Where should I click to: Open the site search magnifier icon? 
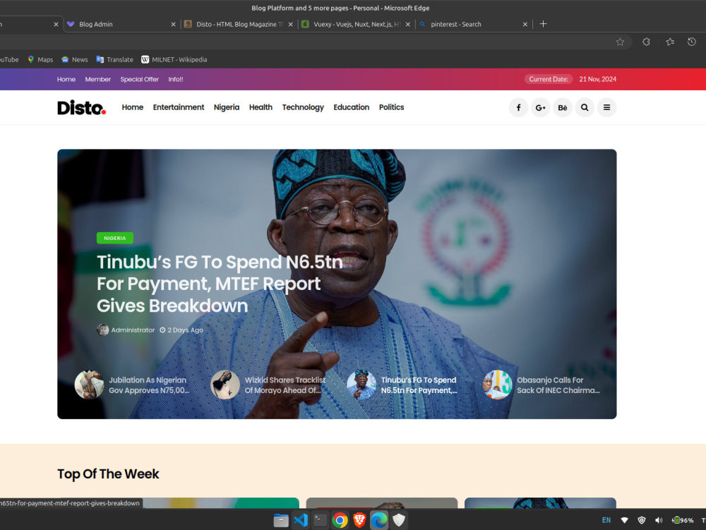click(585, 107)
